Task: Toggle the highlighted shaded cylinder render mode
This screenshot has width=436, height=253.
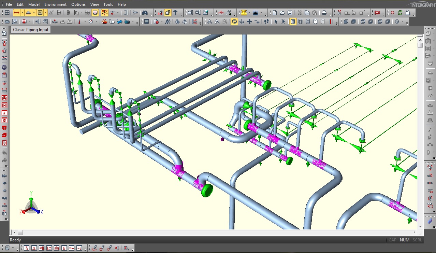Action: pos(293,22)
